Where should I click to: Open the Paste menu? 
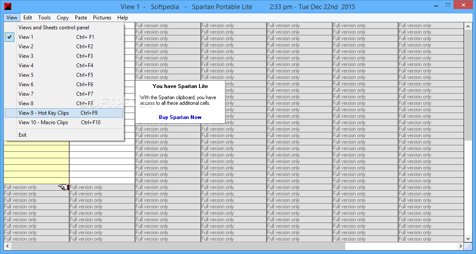pyautogui.click(x=81, y=18)
